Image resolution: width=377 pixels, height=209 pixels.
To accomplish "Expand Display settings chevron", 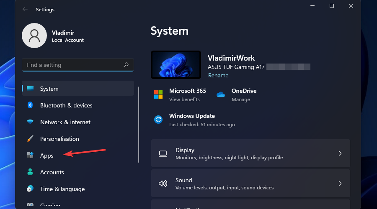I will (x=340, y=153).
